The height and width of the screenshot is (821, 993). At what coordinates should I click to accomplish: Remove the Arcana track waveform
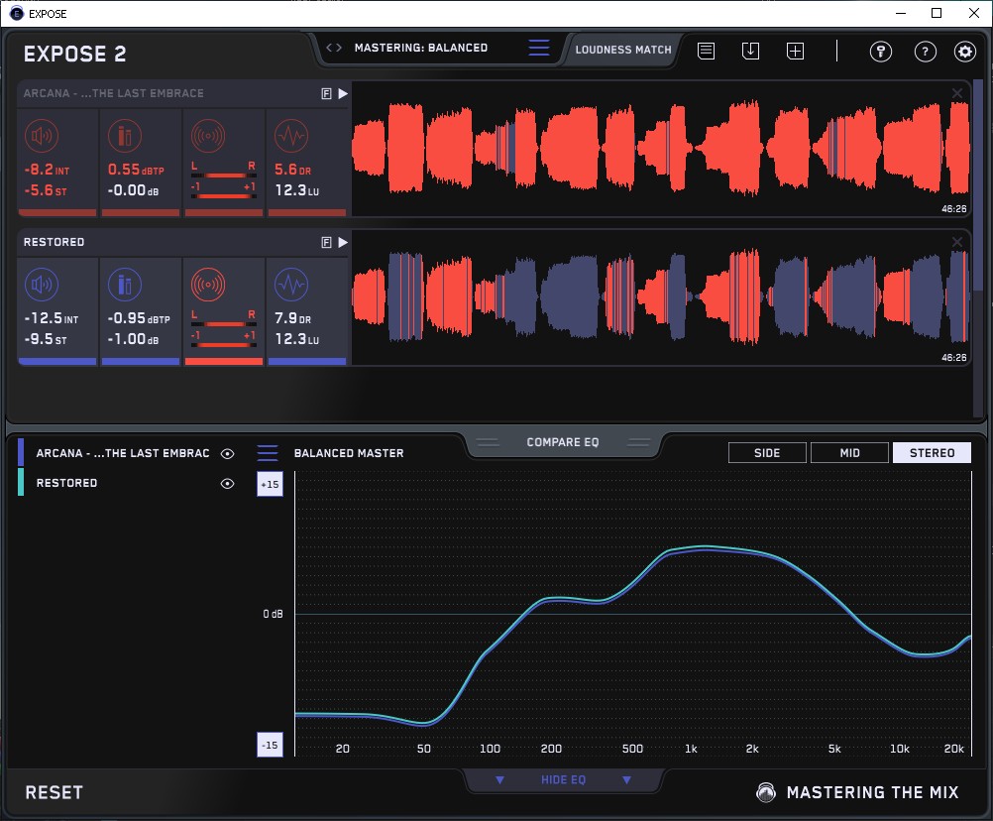[x=957, y=93]
